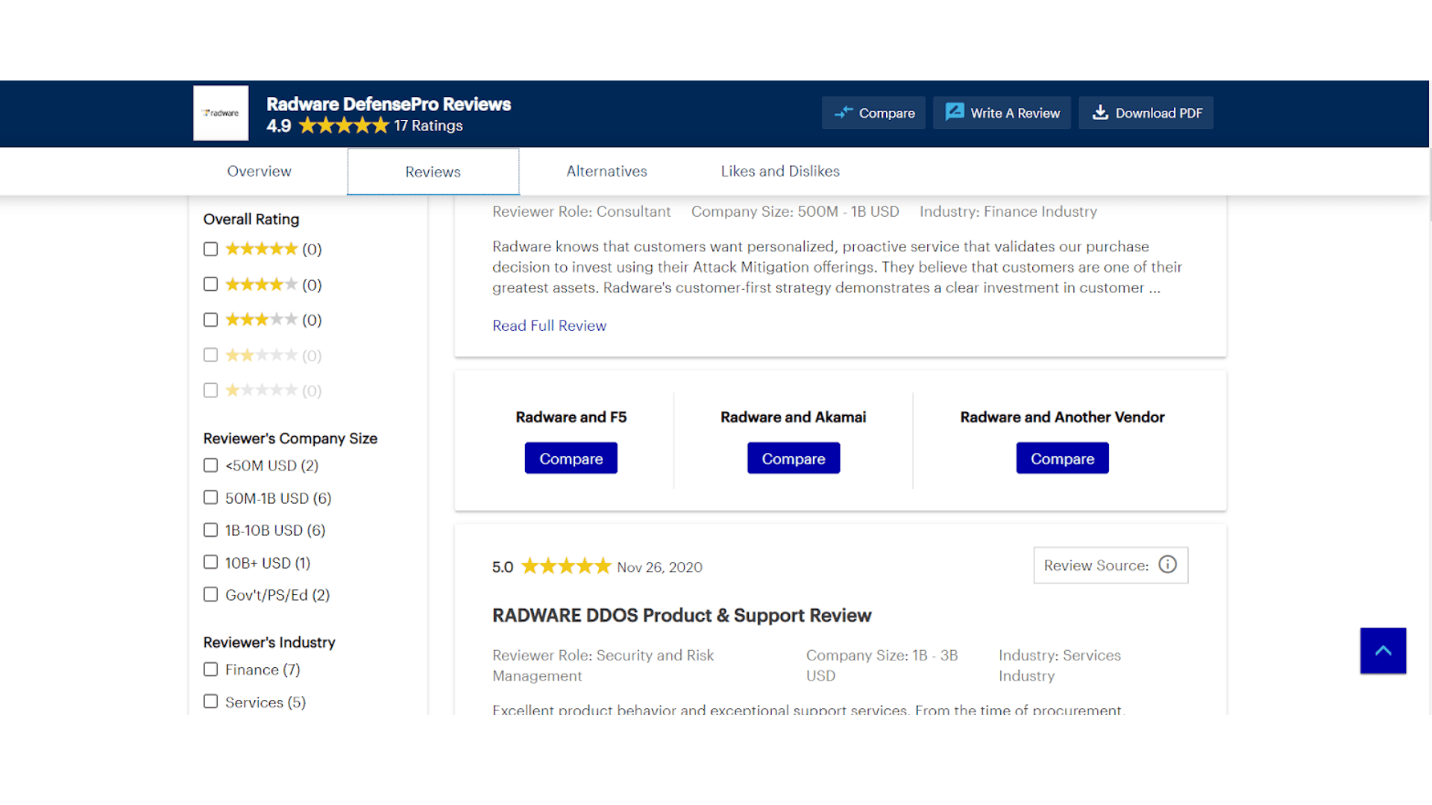Check the four-star rating filter
This screenshot has width=1432, height=805.
point(210,284)
